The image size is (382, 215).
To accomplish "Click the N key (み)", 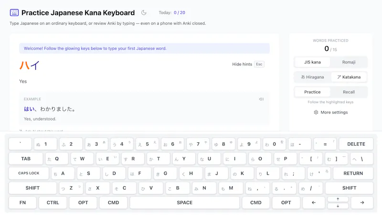I will pos(204,188).
